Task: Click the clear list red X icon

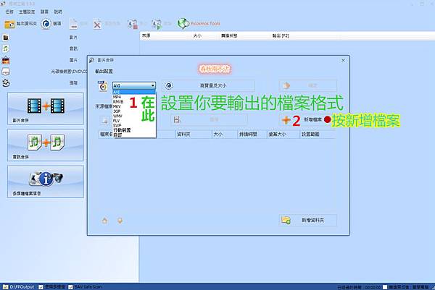Action: (x=97, y=25)
